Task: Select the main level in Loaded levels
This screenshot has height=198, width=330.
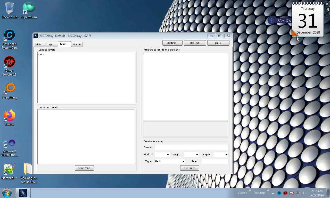Action: tap(41, 54)
